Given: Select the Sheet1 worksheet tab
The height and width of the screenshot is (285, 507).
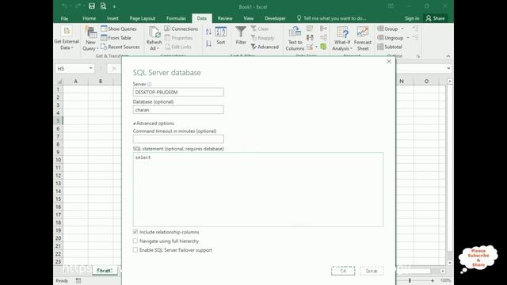Looking at the screenshot, I should (104, 271).
